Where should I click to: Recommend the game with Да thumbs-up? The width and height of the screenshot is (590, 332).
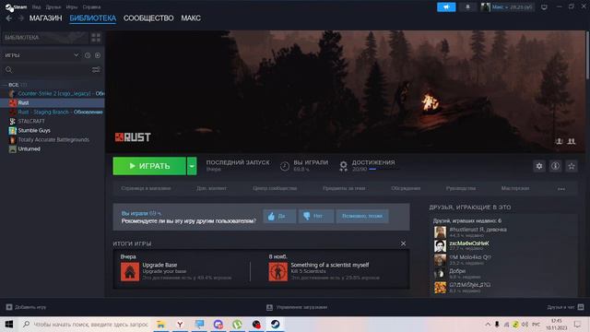click(279, 216)
